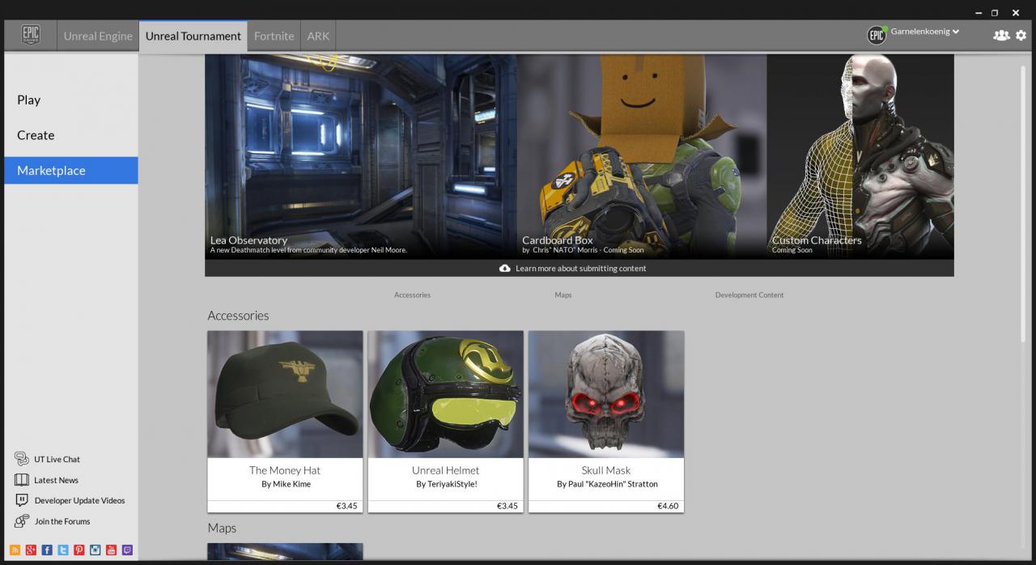Click the Maps section heading above the thumbnail

pyautogui.click(x=222, y=528)
